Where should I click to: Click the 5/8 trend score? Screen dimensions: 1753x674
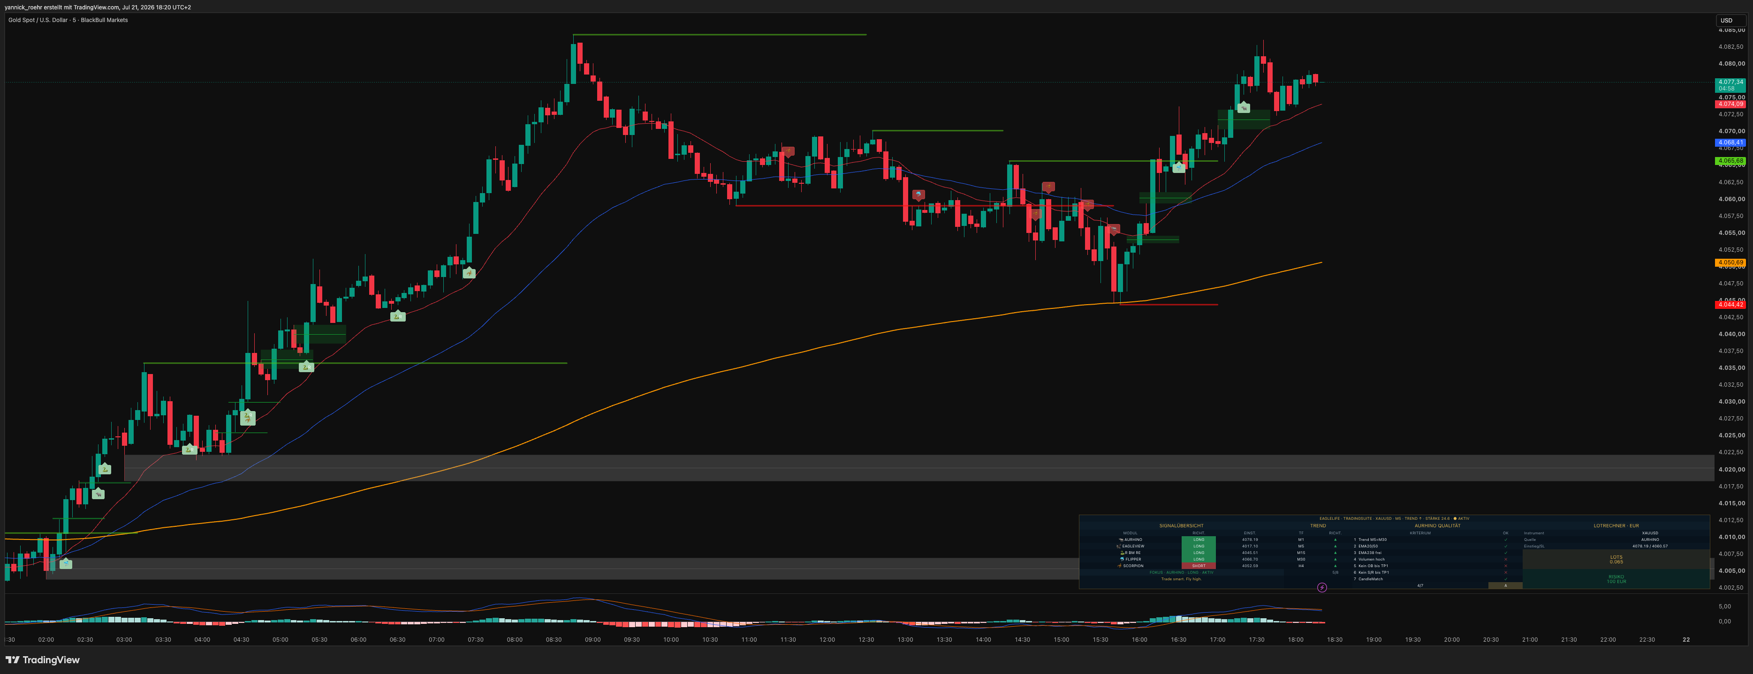[1336, 573]
